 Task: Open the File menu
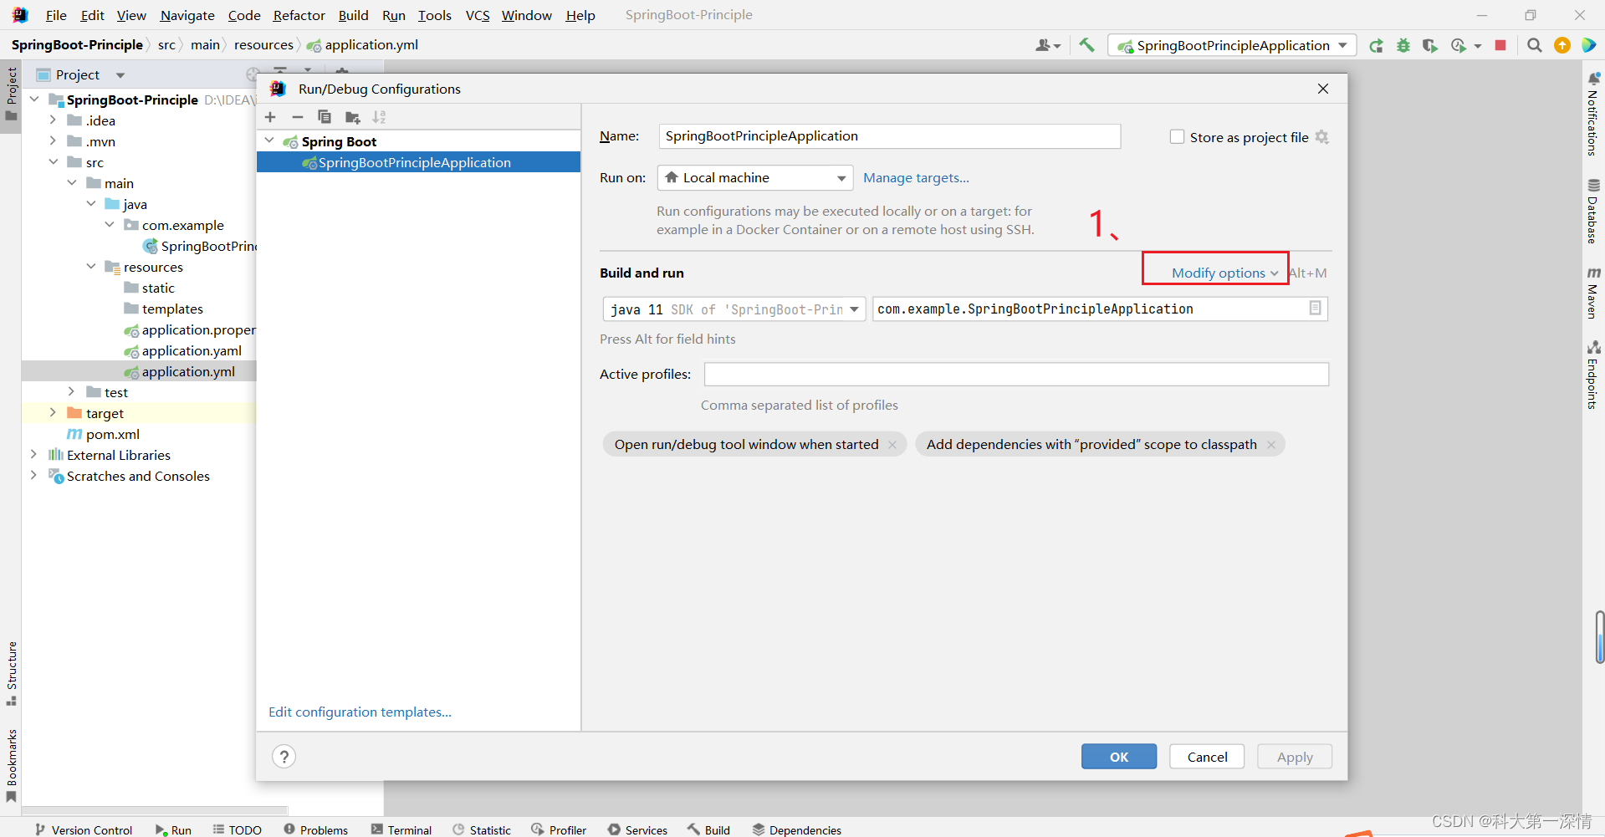pyautogui.click(x=56, y=15)
